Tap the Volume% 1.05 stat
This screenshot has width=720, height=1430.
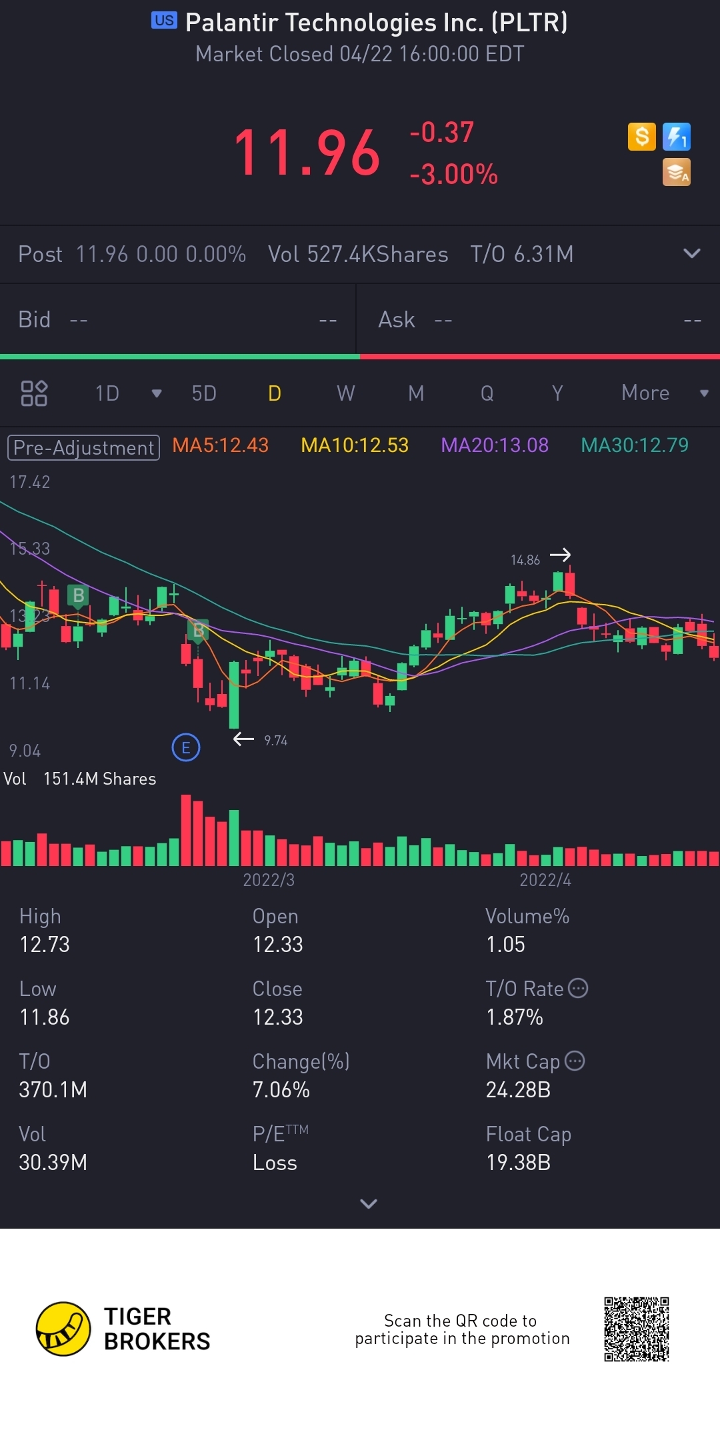pos(527,931)
